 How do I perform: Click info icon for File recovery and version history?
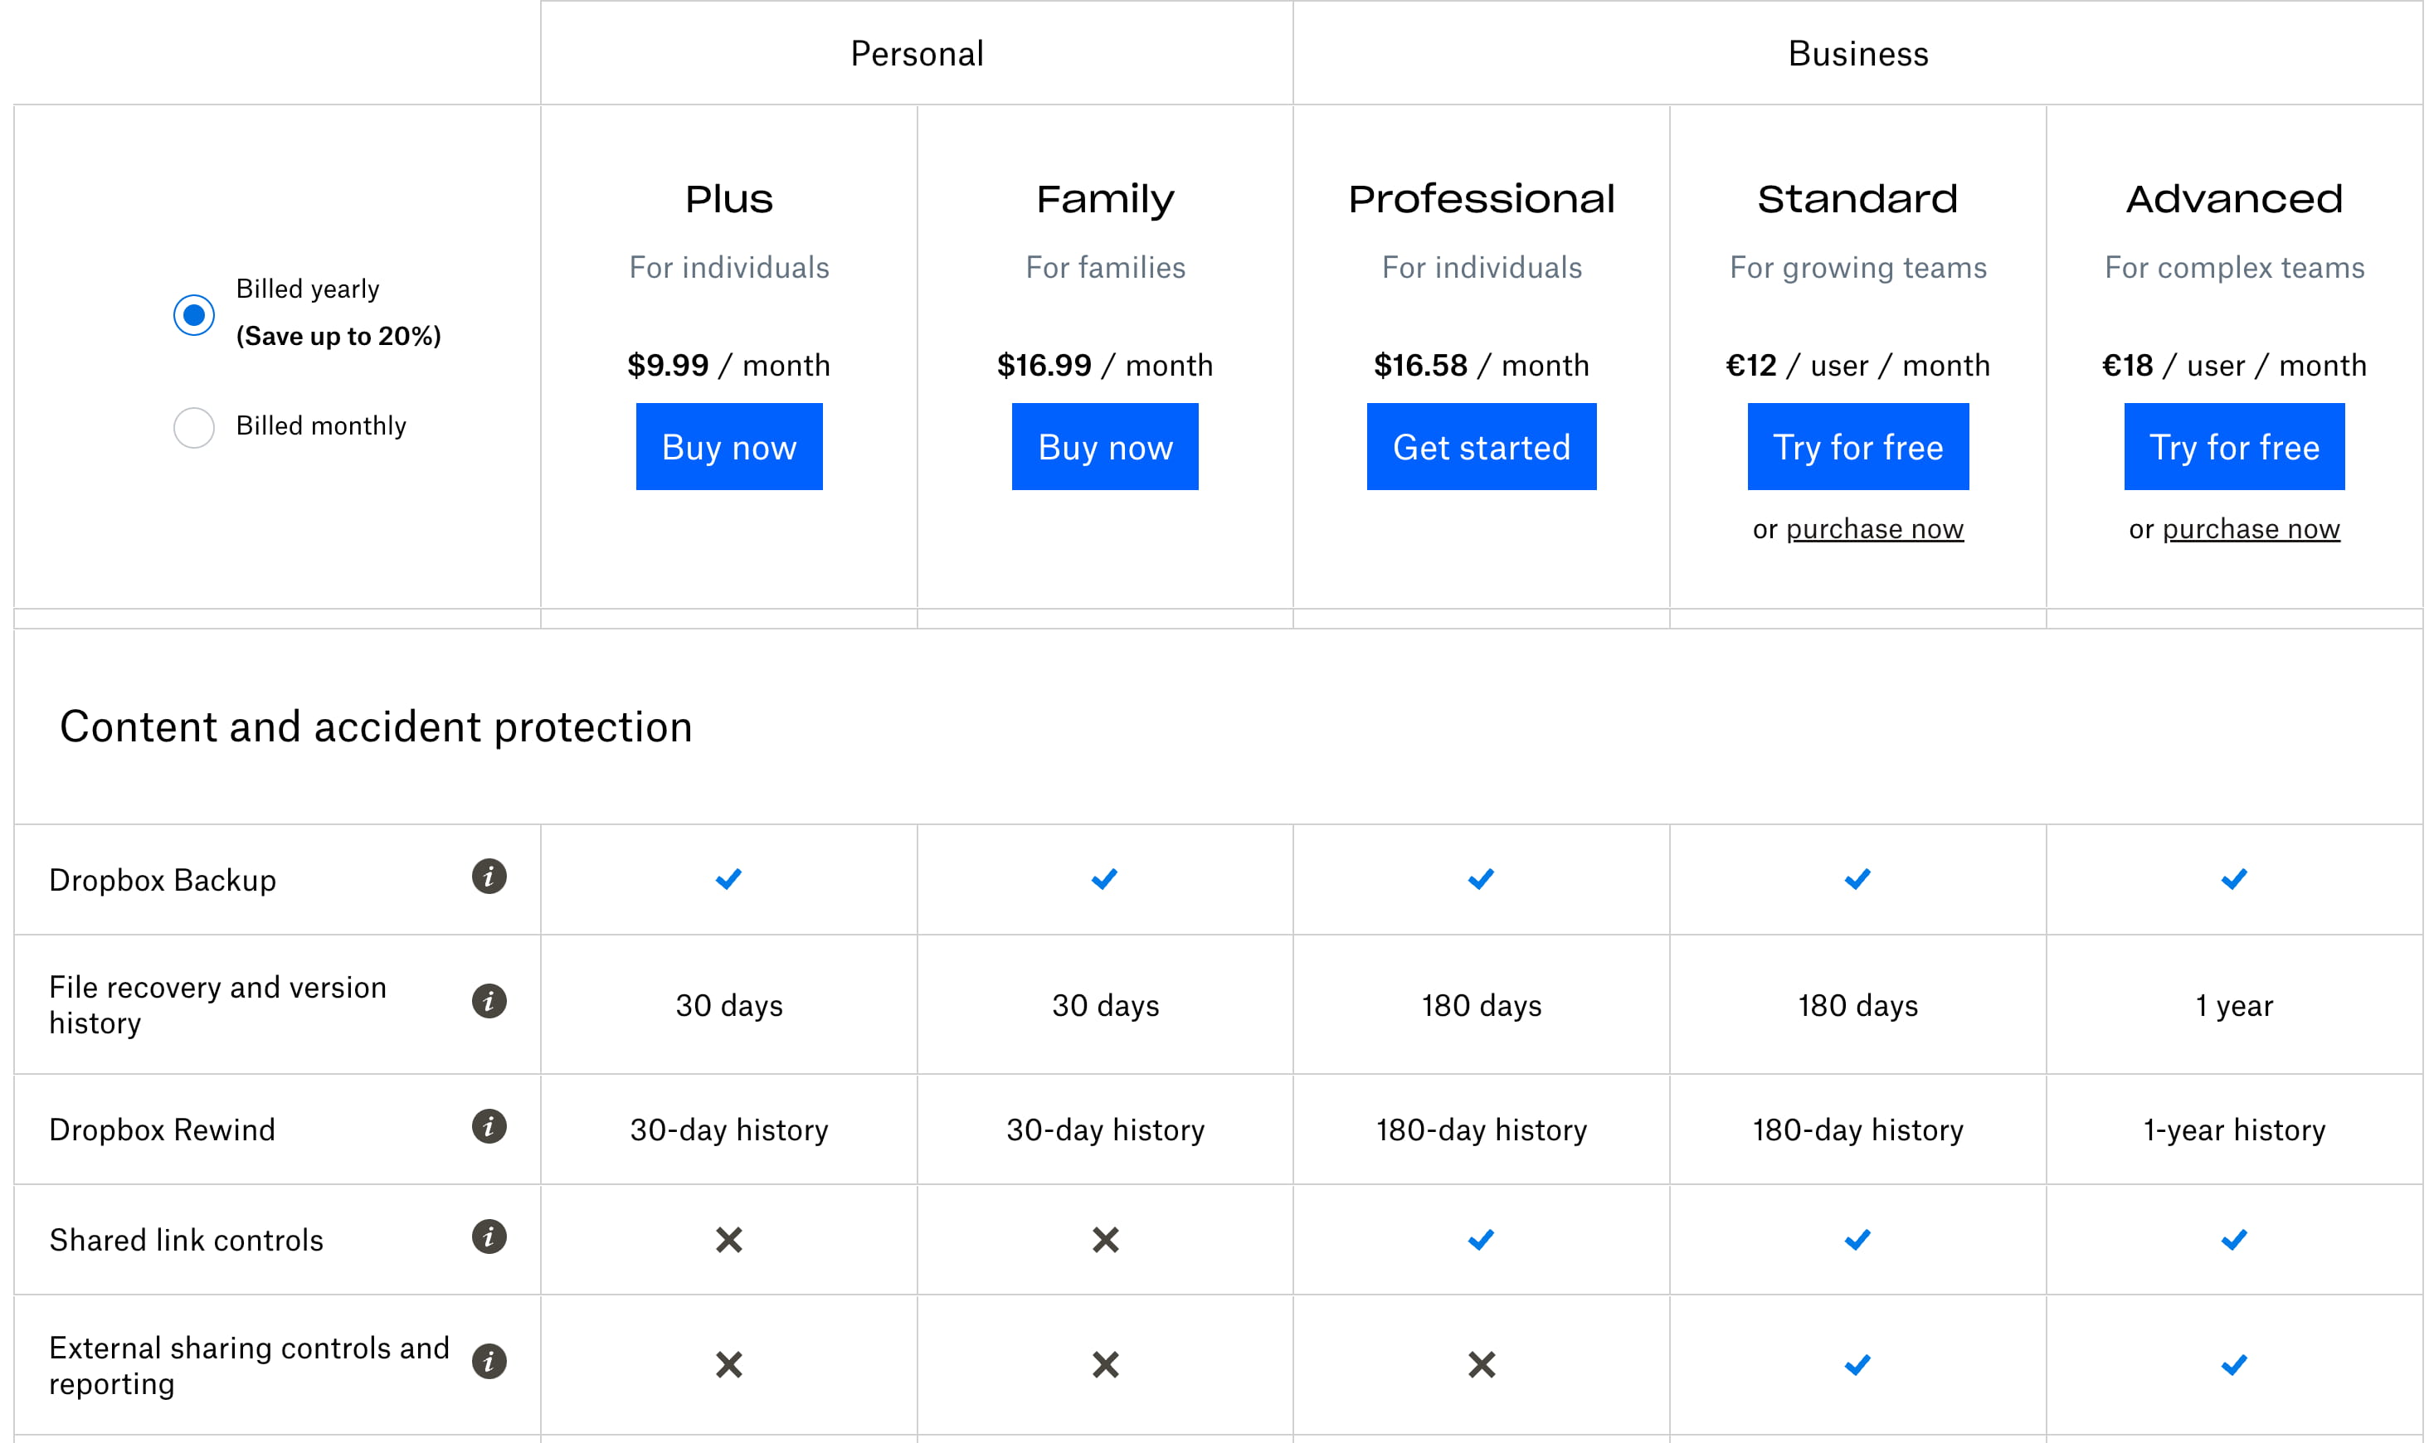pos(489,1001)
